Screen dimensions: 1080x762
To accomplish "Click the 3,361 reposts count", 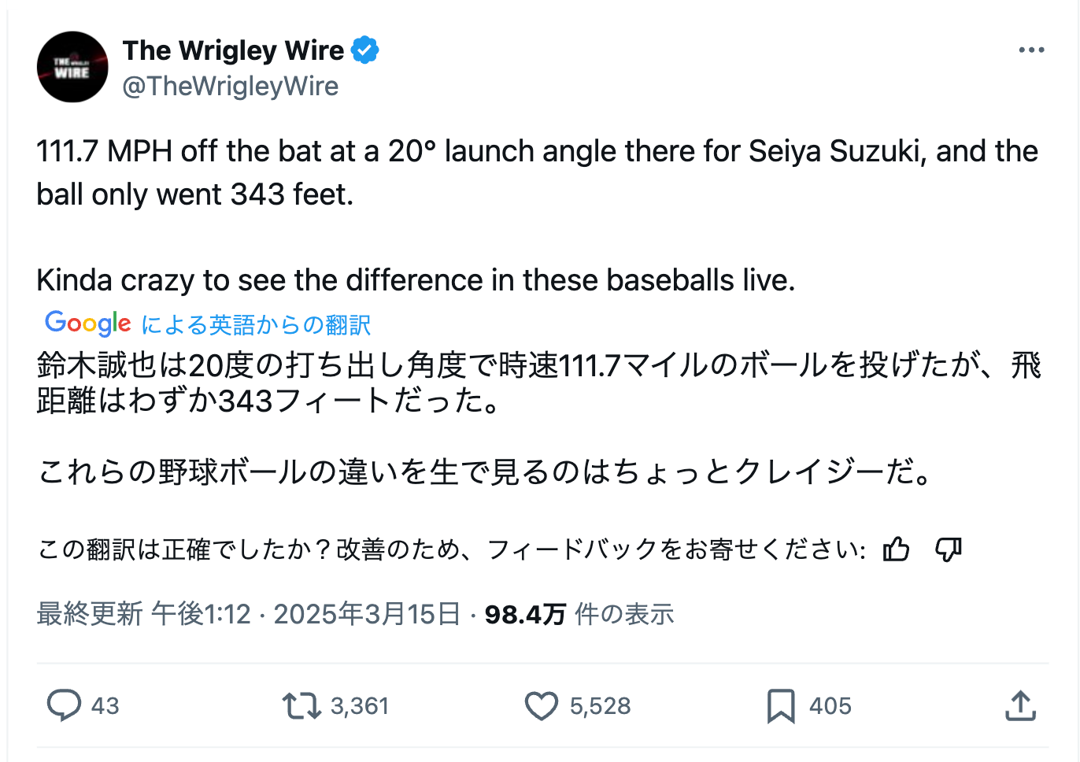I will click(x=360, y=706).
